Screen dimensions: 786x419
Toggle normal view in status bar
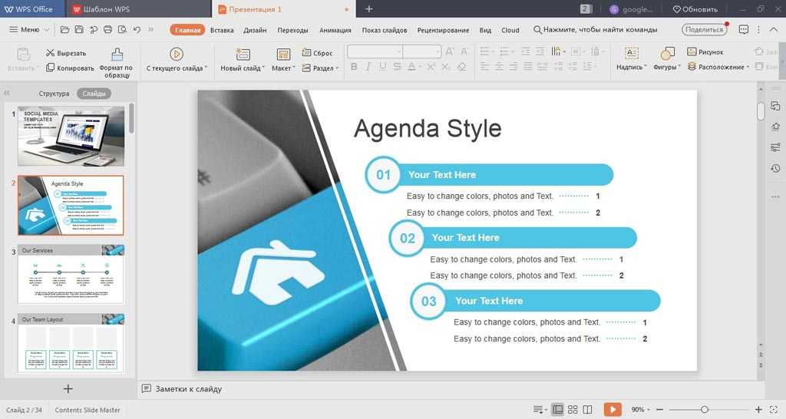point(558,410)
